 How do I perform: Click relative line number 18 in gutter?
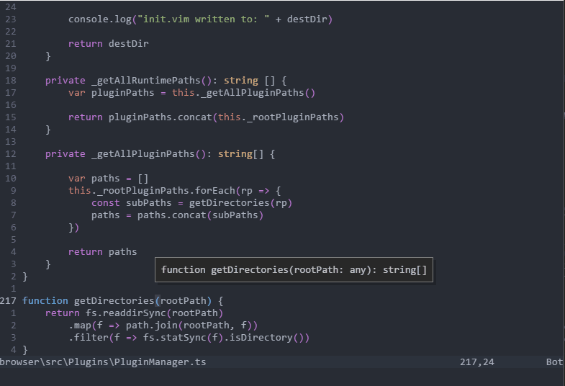[x=11, y=81]
